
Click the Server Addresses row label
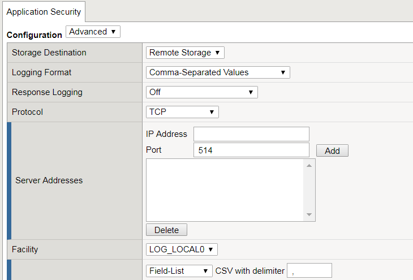[49, 180]
